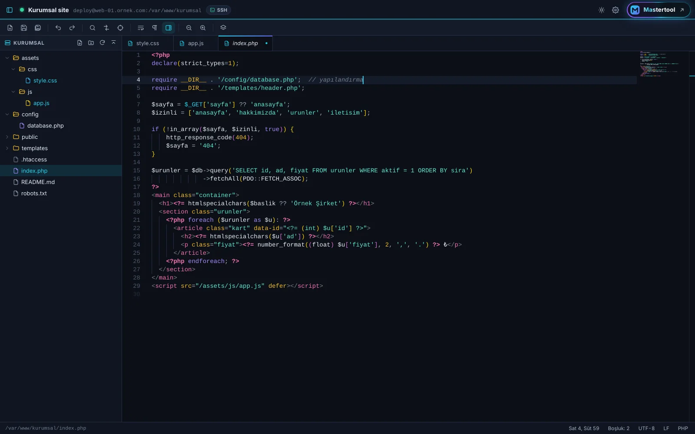Collapse all folders in file tree

point(113,43)
